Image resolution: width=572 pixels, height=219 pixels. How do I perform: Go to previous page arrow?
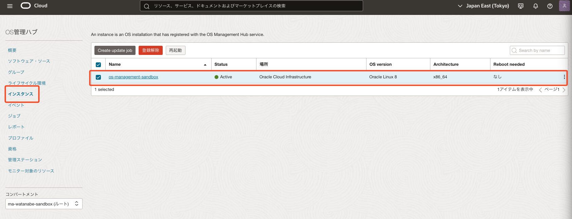[x=540, y=90]
